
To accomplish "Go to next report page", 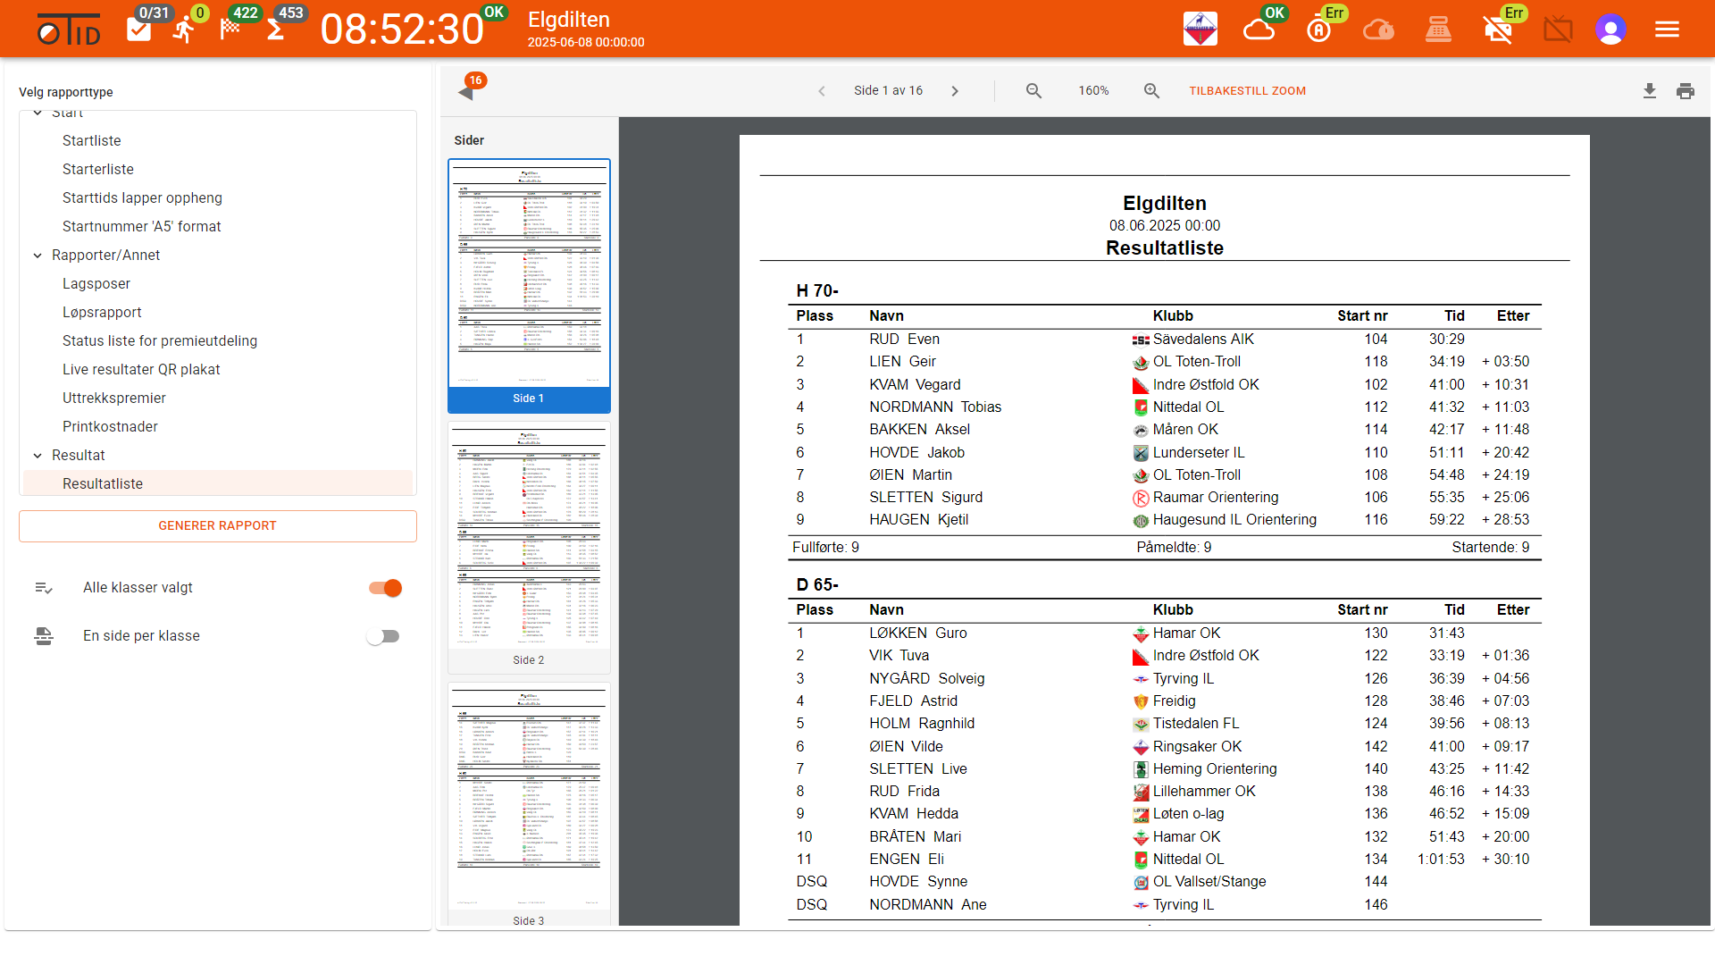I will click(x=955, y=90).
